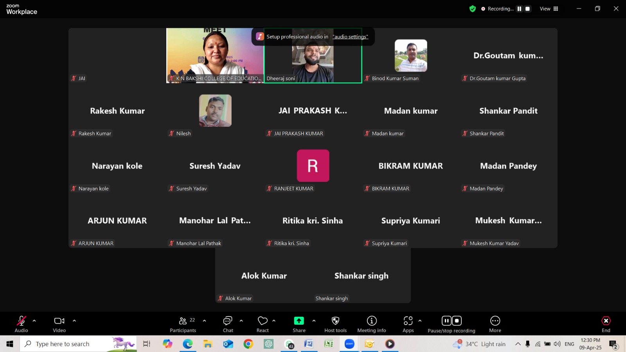Expand video options caret
The height and width of the screenshot is (352, 626).
(x=74, y=321)
